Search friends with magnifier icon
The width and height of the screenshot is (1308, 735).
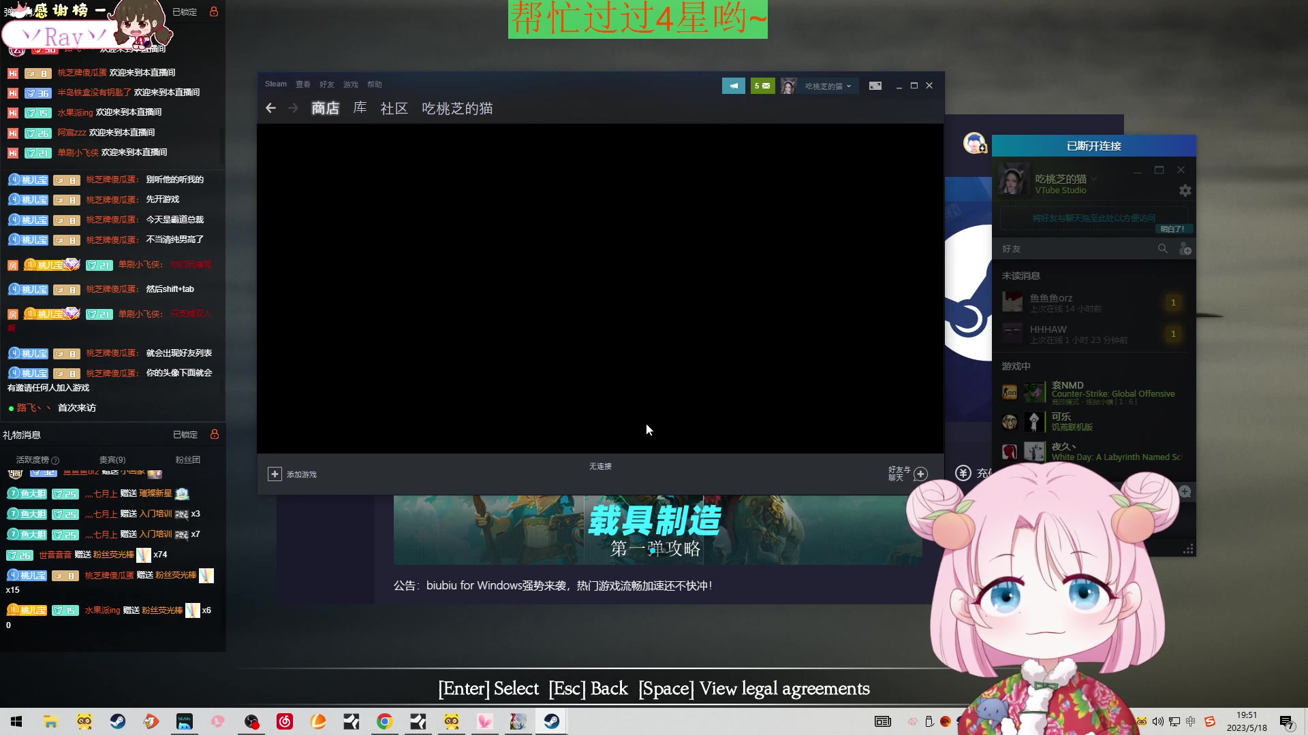click(x=1163, y=249)
